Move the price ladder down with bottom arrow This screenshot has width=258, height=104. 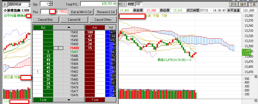tap(69, 100)
